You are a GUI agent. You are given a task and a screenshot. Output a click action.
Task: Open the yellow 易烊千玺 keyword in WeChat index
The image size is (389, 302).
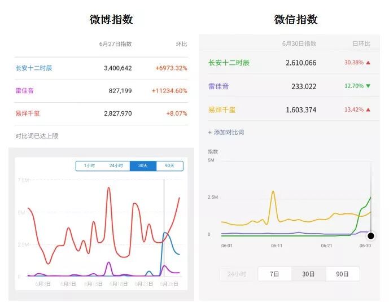pos(222,110)
